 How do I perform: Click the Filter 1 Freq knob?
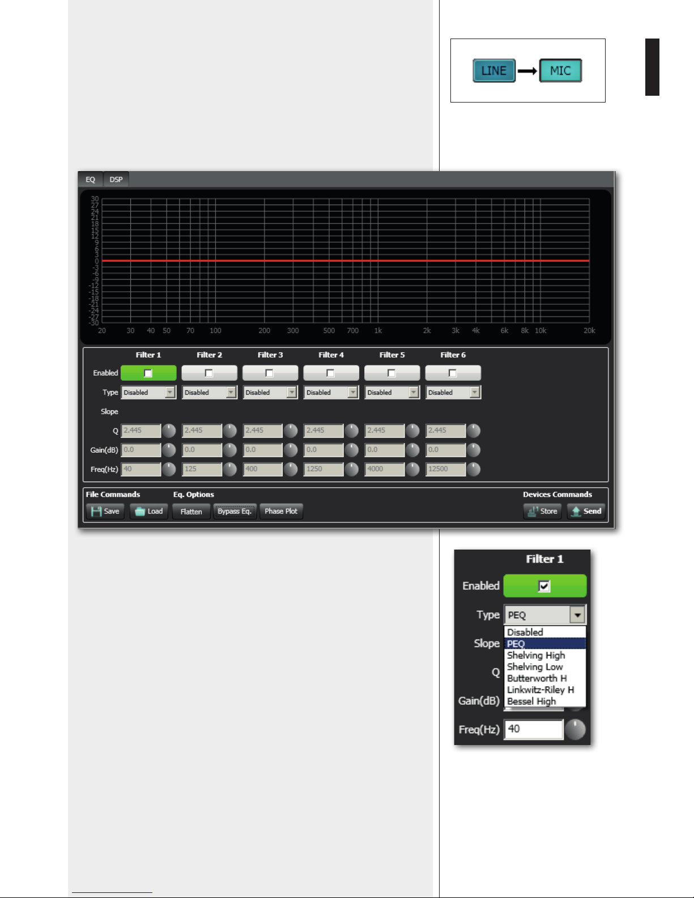[x=169, y=469]
